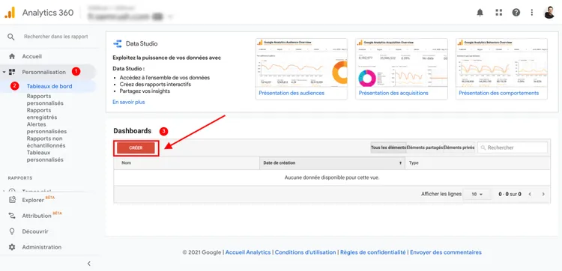Open the Conditions d'utilisation footer link
Screen dimensions: 562x271
(x=306, y=252)
